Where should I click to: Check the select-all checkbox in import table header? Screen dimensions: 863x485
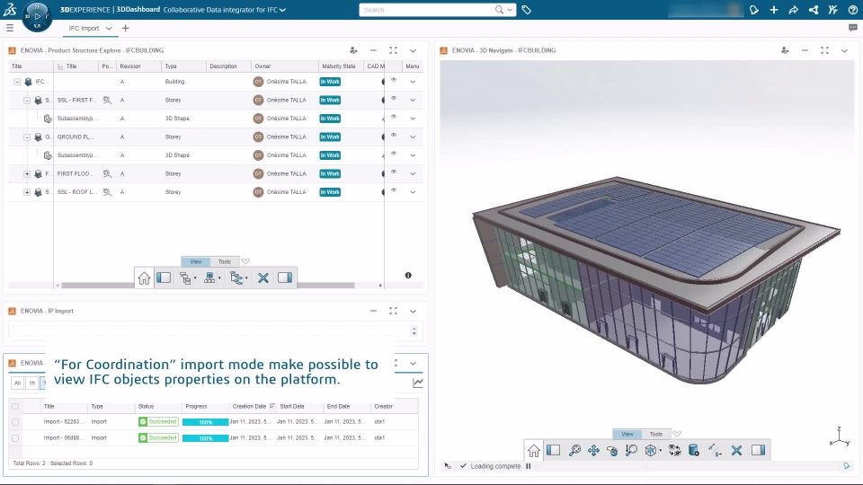click(15, 406)
